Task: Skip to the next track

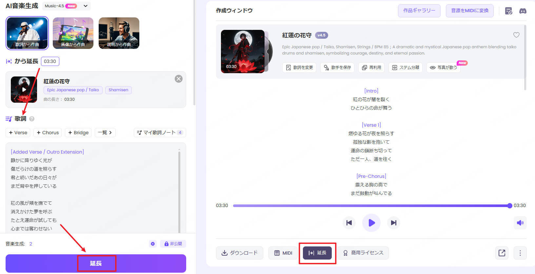Action: (393, 223)
